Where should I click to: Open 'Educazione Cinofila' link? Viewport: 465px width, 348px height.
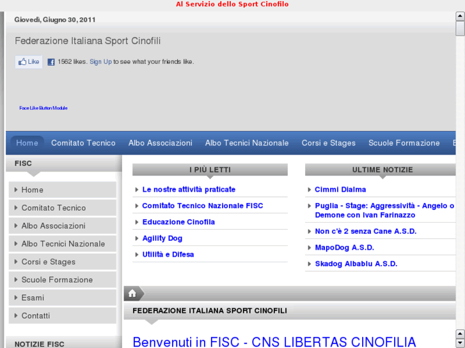pyautogui.click(x=178, y=222)
